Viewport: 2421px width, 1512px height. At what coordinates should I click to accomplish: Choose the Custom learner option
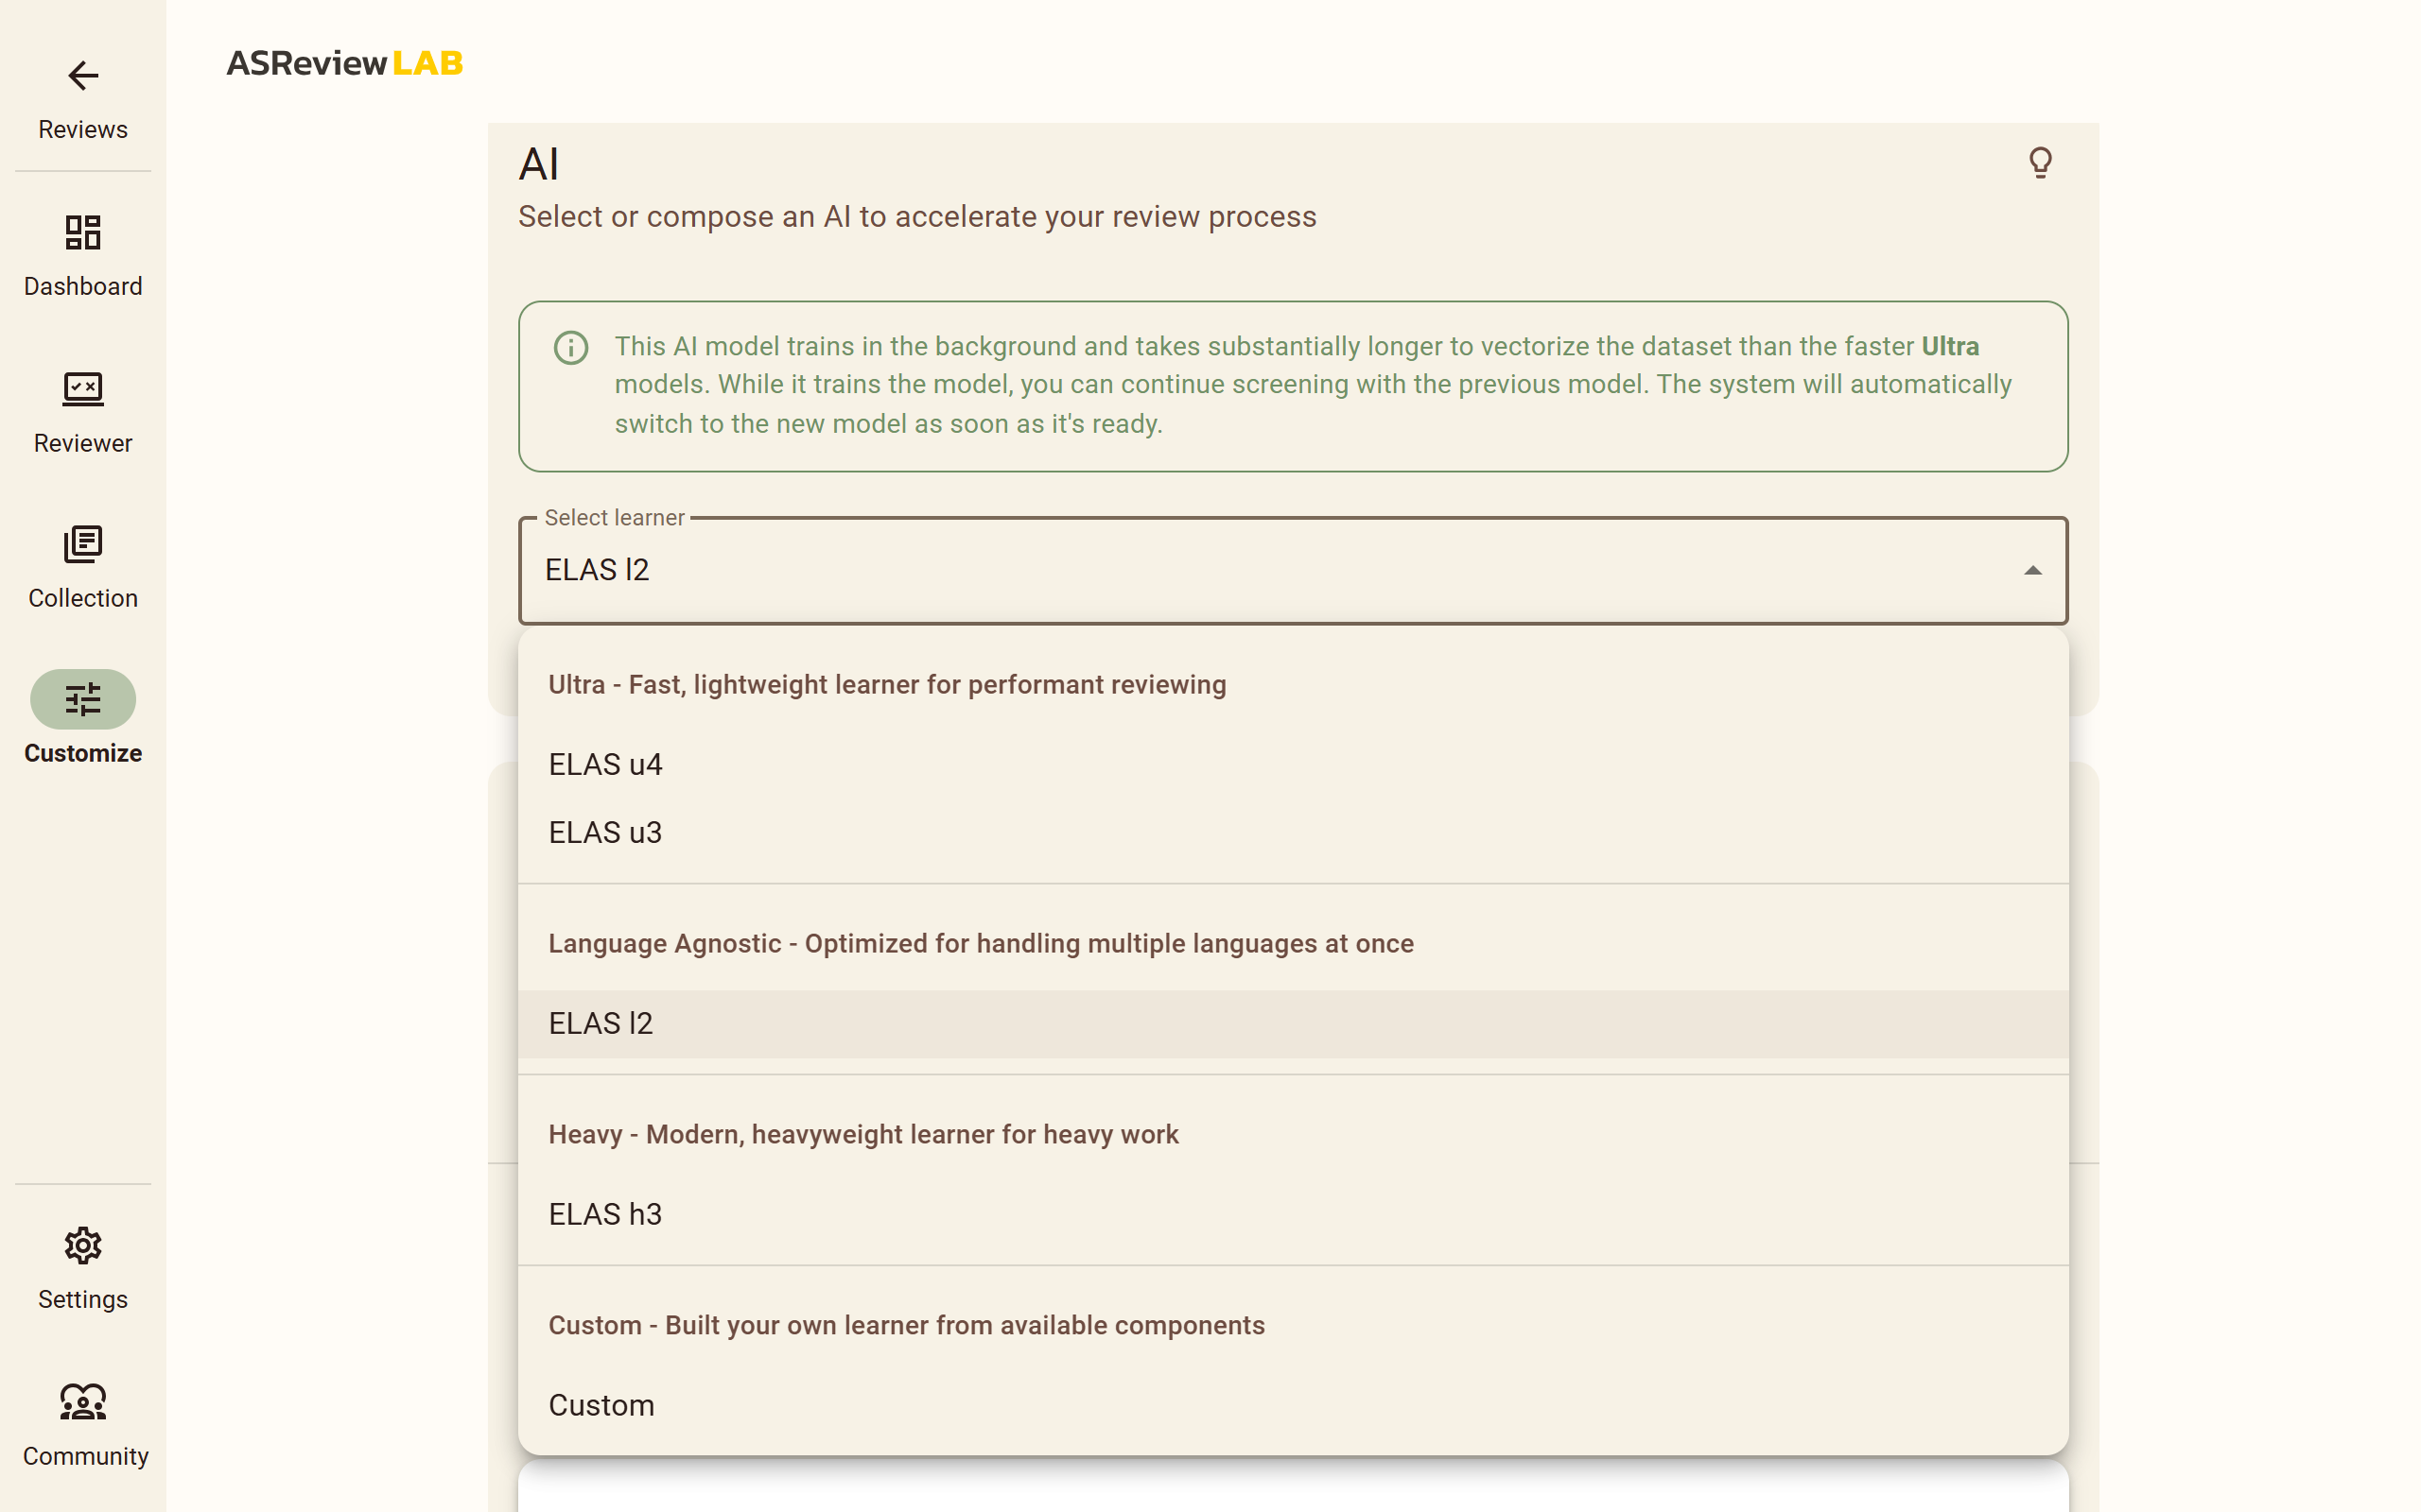1293,1406
